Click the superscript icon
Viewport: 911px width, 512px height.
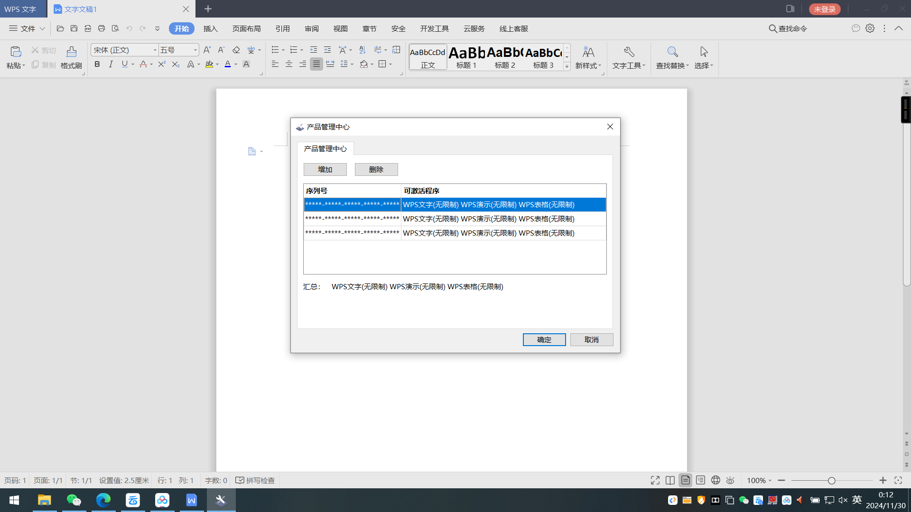point(161,64)
